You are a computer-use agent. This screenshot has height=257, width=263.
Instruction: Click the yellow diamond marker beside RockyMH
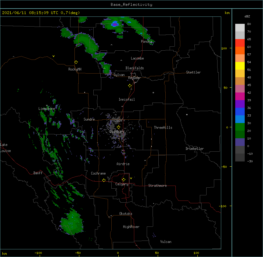click(76, 62)
